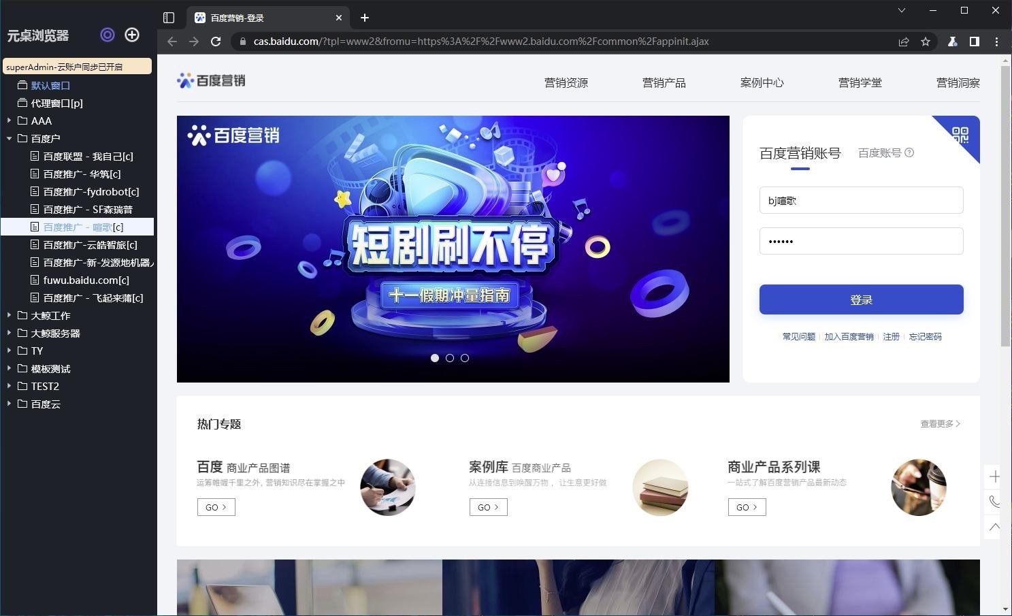Screen dimensions: 1012x616
Task: Open 案例中心 menu
Action: (762, 83)
